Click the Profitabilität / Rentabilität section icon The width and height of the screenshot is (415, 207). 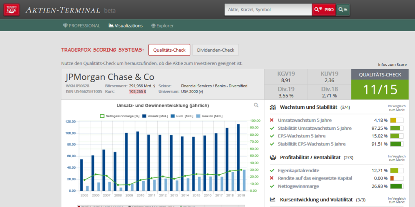click(x=273, y=157)
